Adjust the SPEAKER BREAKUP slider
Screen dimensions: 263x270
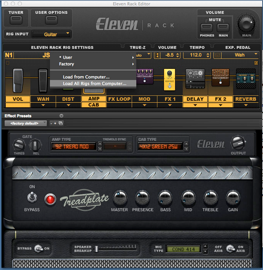click(97, 249)
